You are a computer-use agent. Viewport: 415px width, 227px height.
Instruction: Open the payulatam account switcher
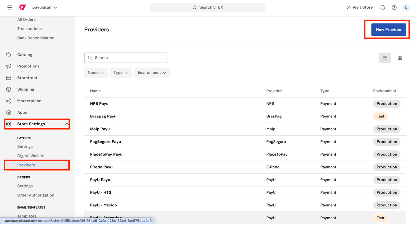(x=45, y=8)
